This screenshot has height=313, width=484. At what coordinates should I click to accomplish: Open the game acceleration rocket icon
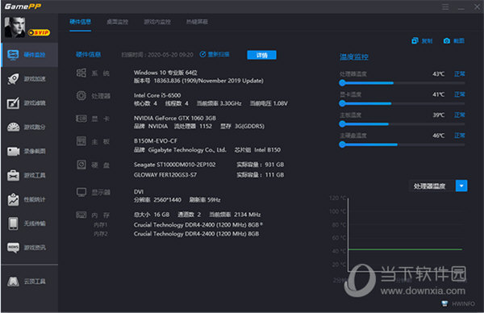(13, 79)
